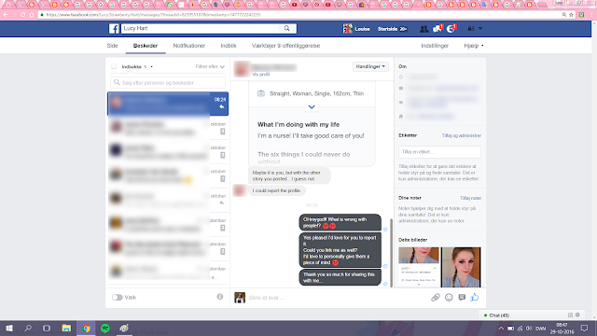Click the Facebook logo icon
This screenshot has width=597, height=336.
114,29
